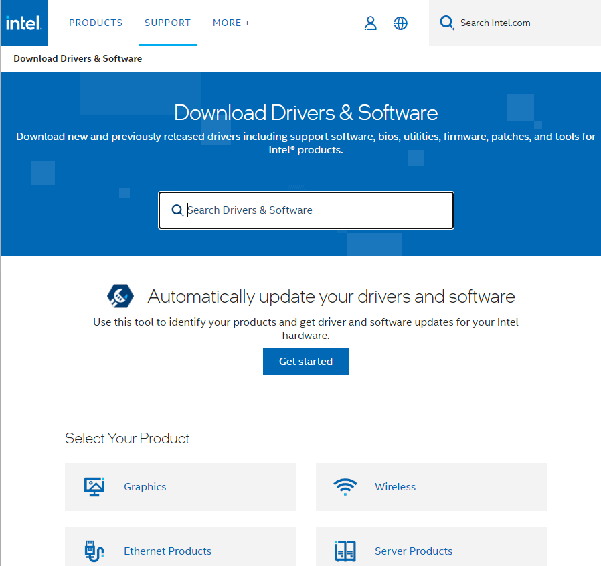Click the Wireless Wi-Fi icon

click(x=345, y=486)
